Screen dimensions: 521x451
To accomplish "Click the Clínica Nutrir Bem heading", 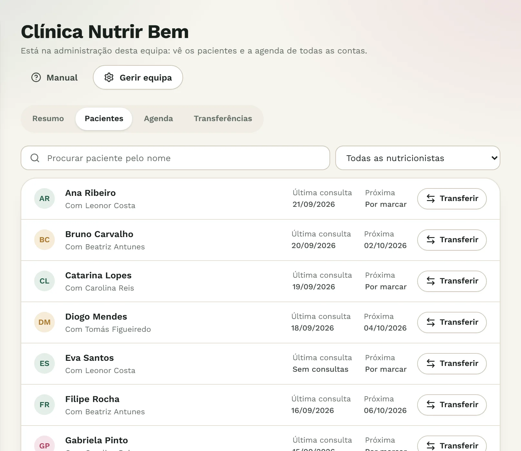I will [105, 32].
